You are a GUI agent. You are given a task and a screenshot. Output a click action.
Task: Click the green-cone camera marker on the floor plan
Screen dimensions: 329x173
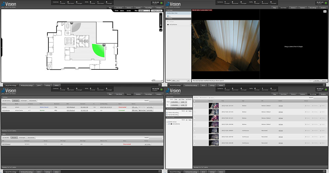point(104,45)
